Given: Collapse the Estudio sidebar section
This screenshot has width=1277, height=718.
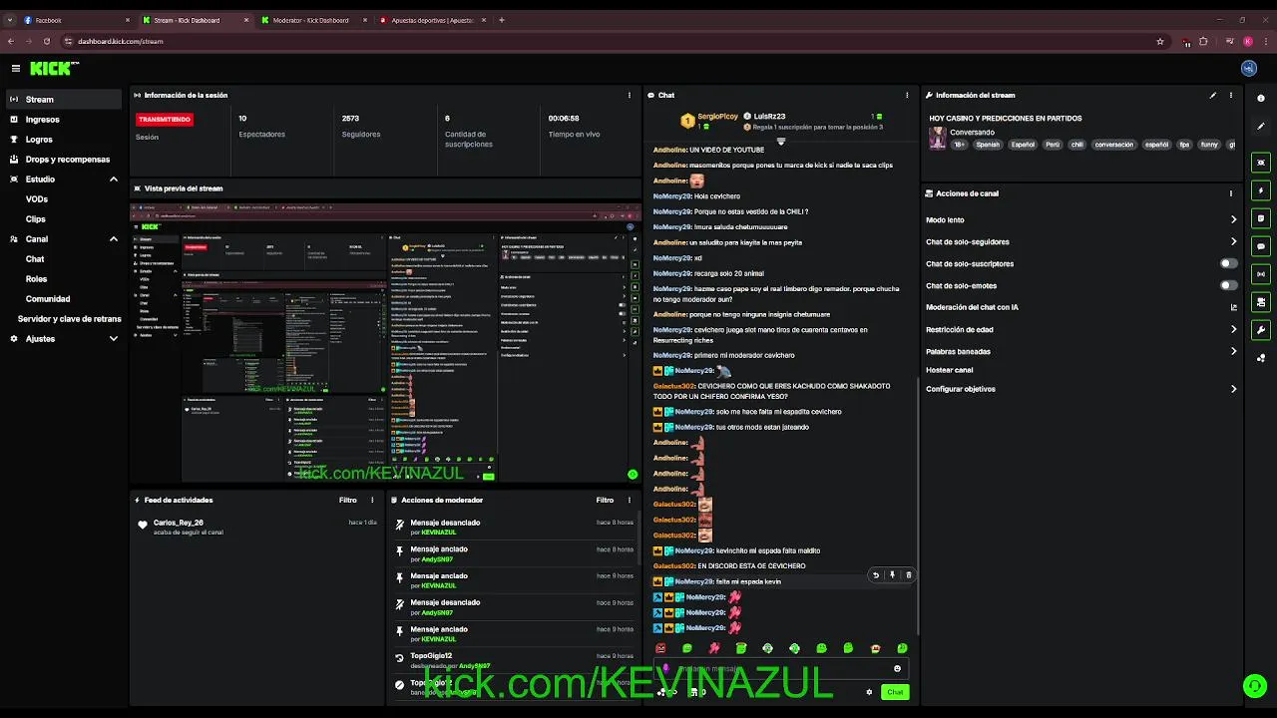Looking at the screenshot, I should (114, 179).
